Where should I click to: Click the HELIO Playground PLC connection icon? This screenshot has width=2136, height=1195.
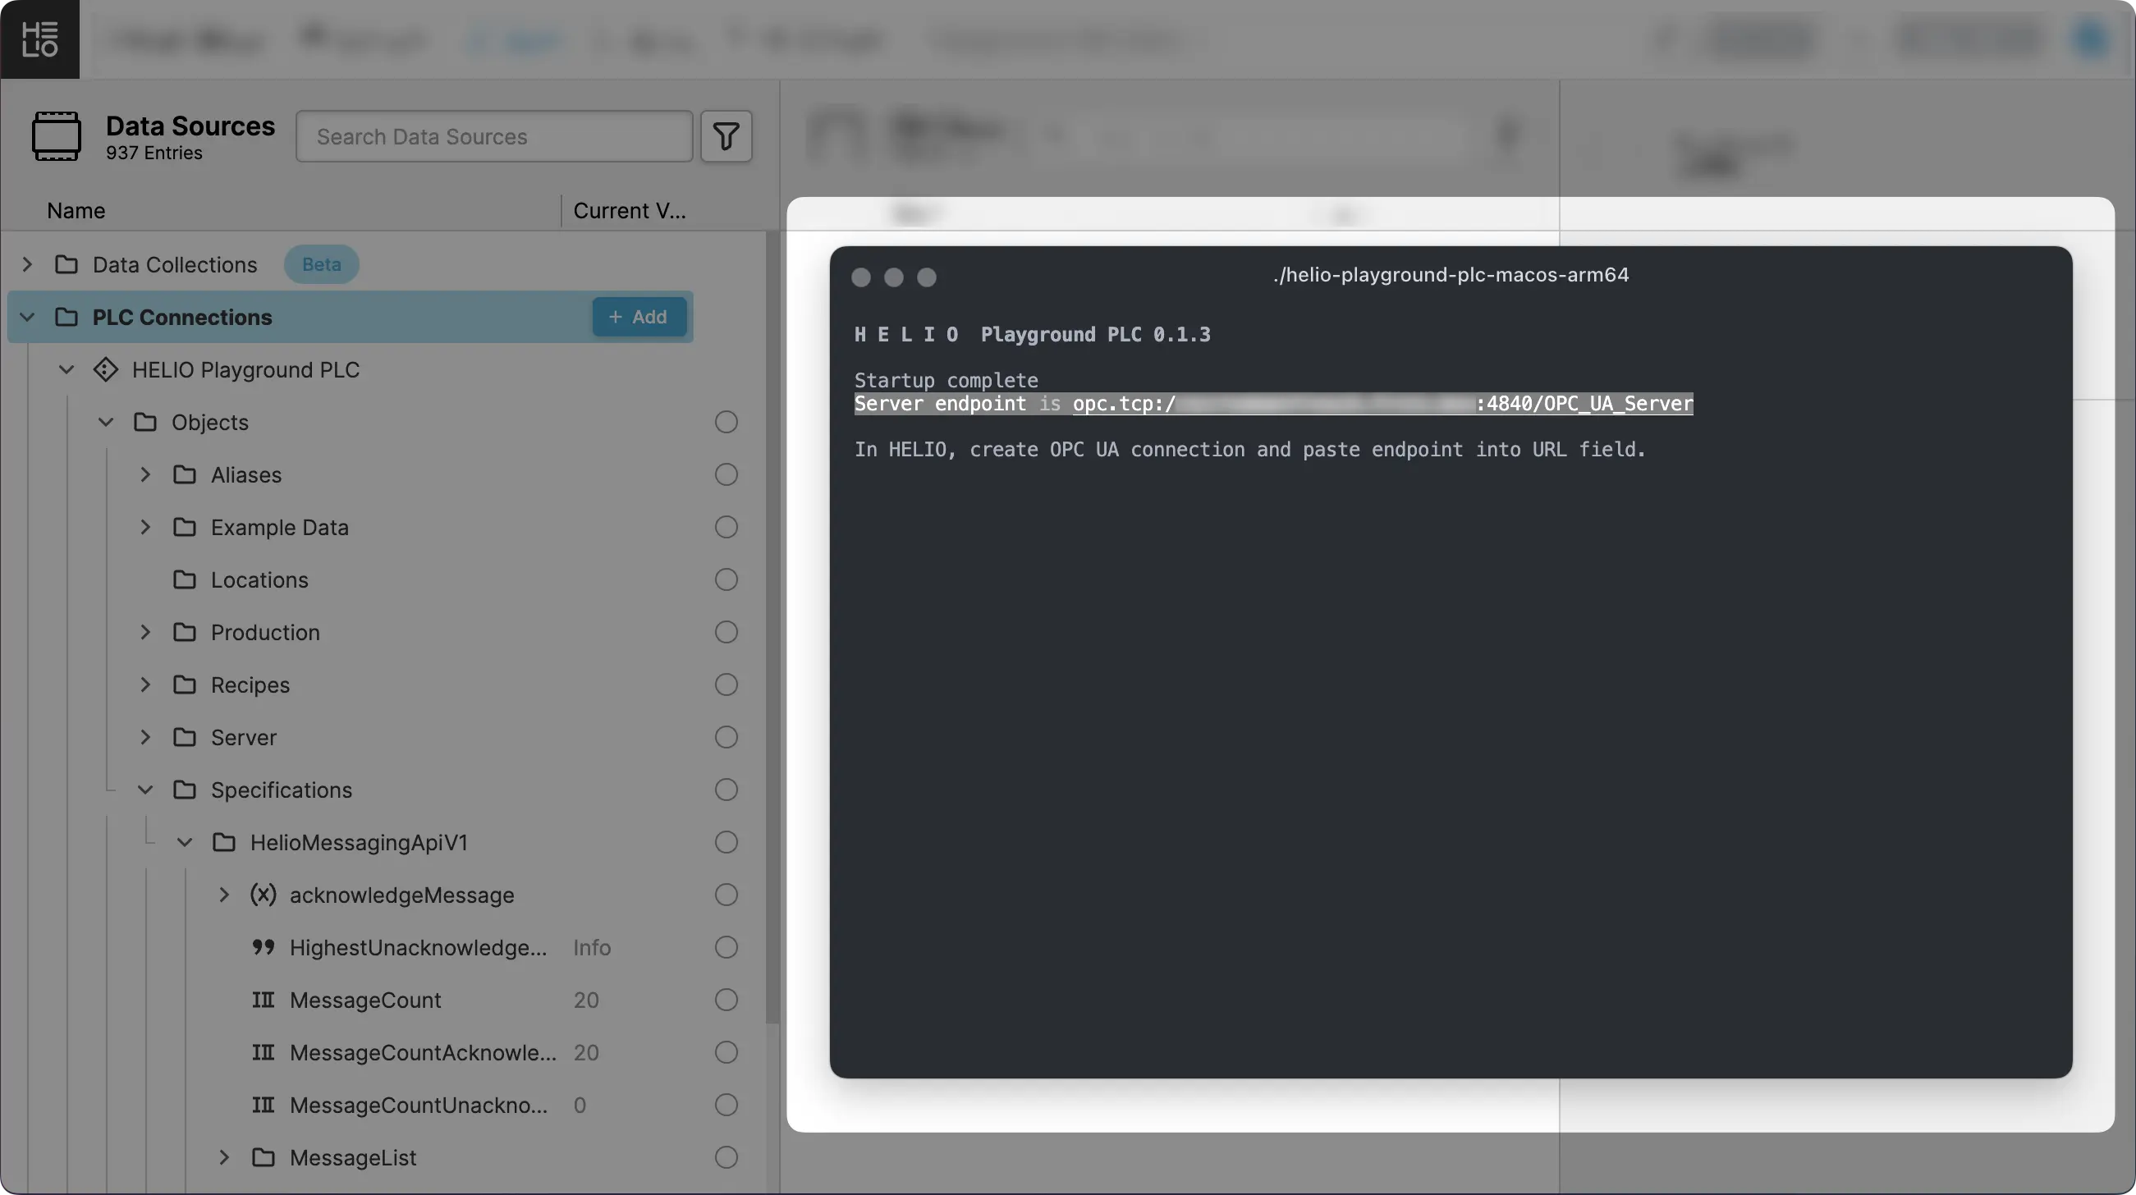(105, 370)
